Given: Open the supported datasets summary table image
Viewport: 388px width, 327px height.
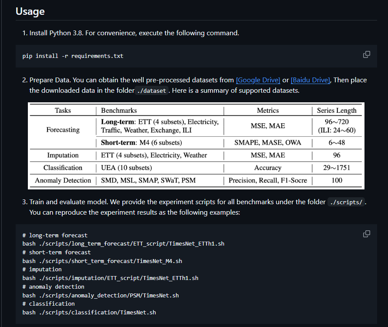Looking at the screenshot, I should coord(196,145).
